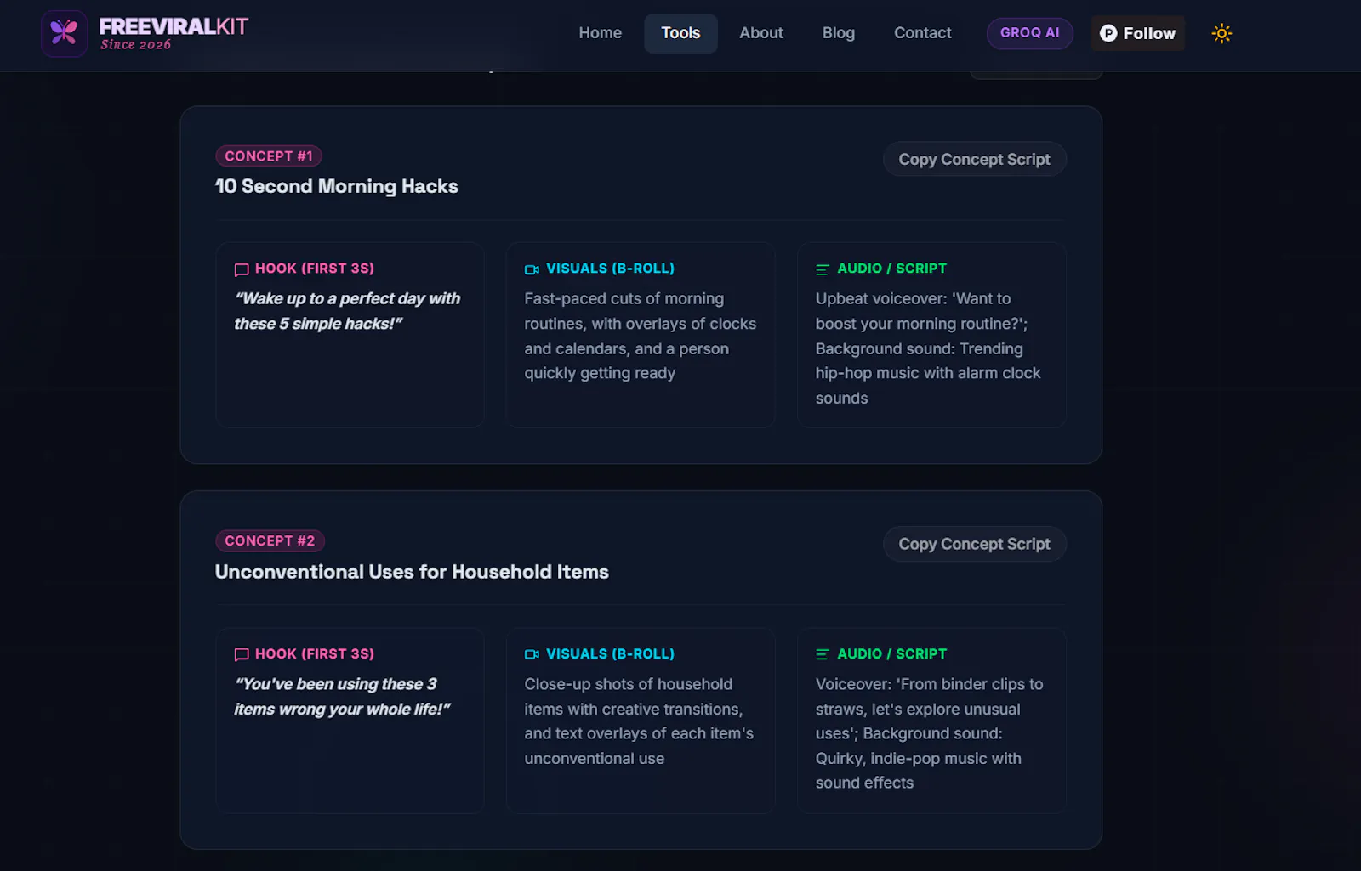
Task: Go to the Contact page
Action: (x=923, y=33)
